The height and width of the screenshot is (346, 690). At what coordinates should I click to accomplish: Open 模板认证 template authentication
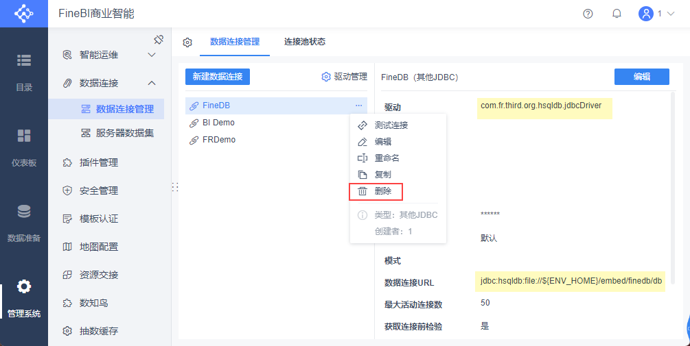[x=99, y=219]
